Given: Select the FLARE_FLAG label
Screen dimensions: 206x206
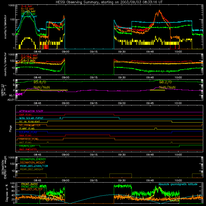Looking at the screenshot, I should pyautogui.click(x=27, y=128).
